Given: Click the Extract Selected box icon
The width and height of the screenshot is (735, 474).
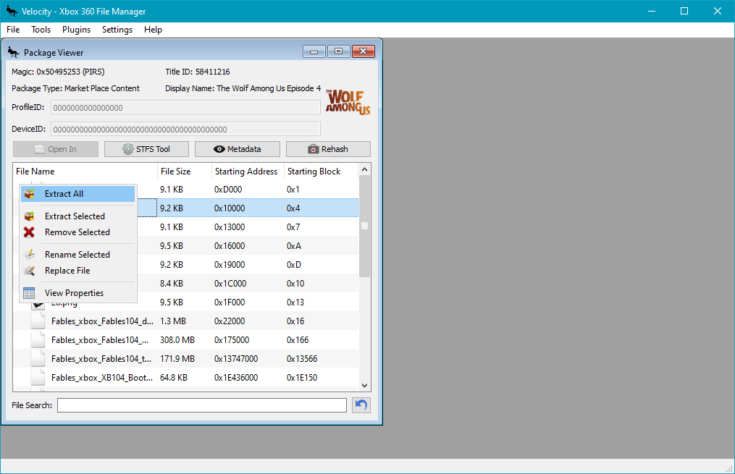Looking at the screenshot, I should point(29,216).
